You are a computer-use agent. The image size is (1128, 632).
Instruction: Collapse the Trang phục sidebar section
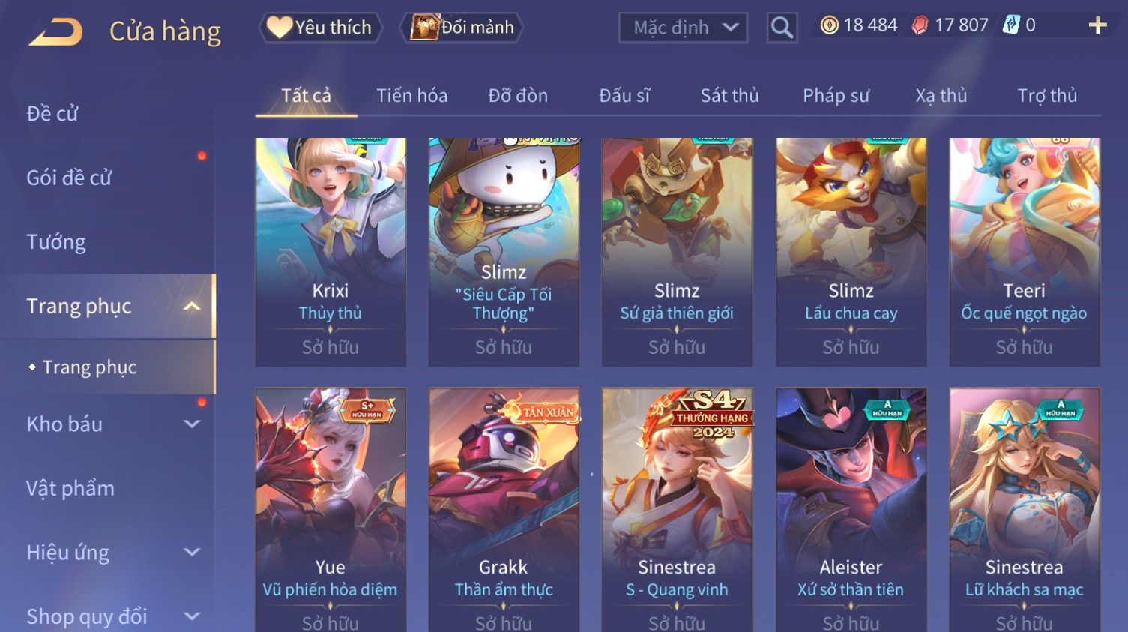(192, 306)
